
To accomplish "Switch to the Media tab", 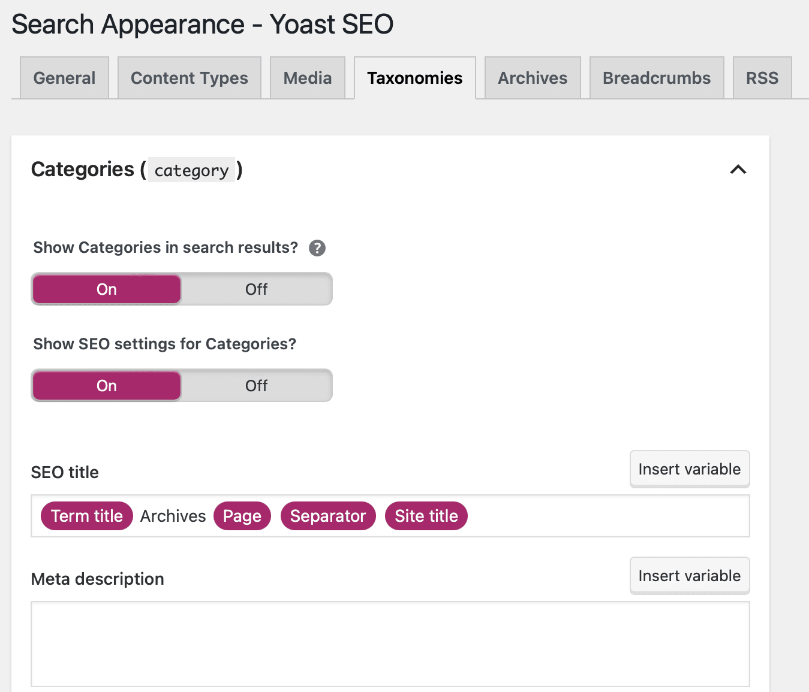I will [x=307, y=77].
